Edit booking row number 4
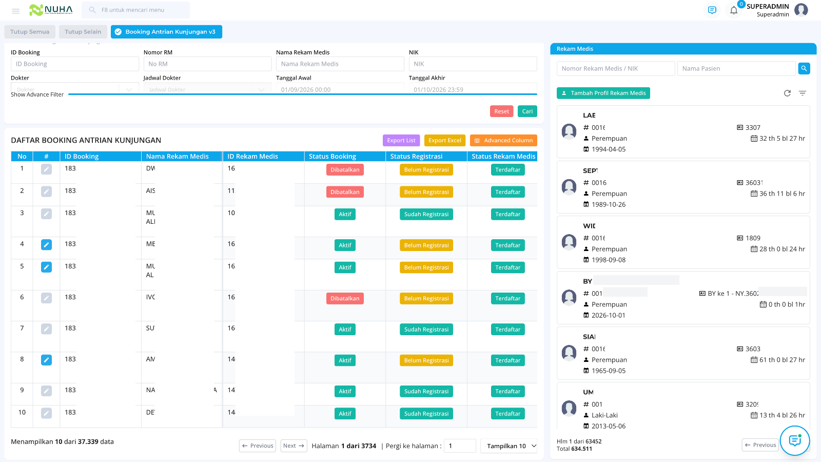 click(x=46, y=245)
